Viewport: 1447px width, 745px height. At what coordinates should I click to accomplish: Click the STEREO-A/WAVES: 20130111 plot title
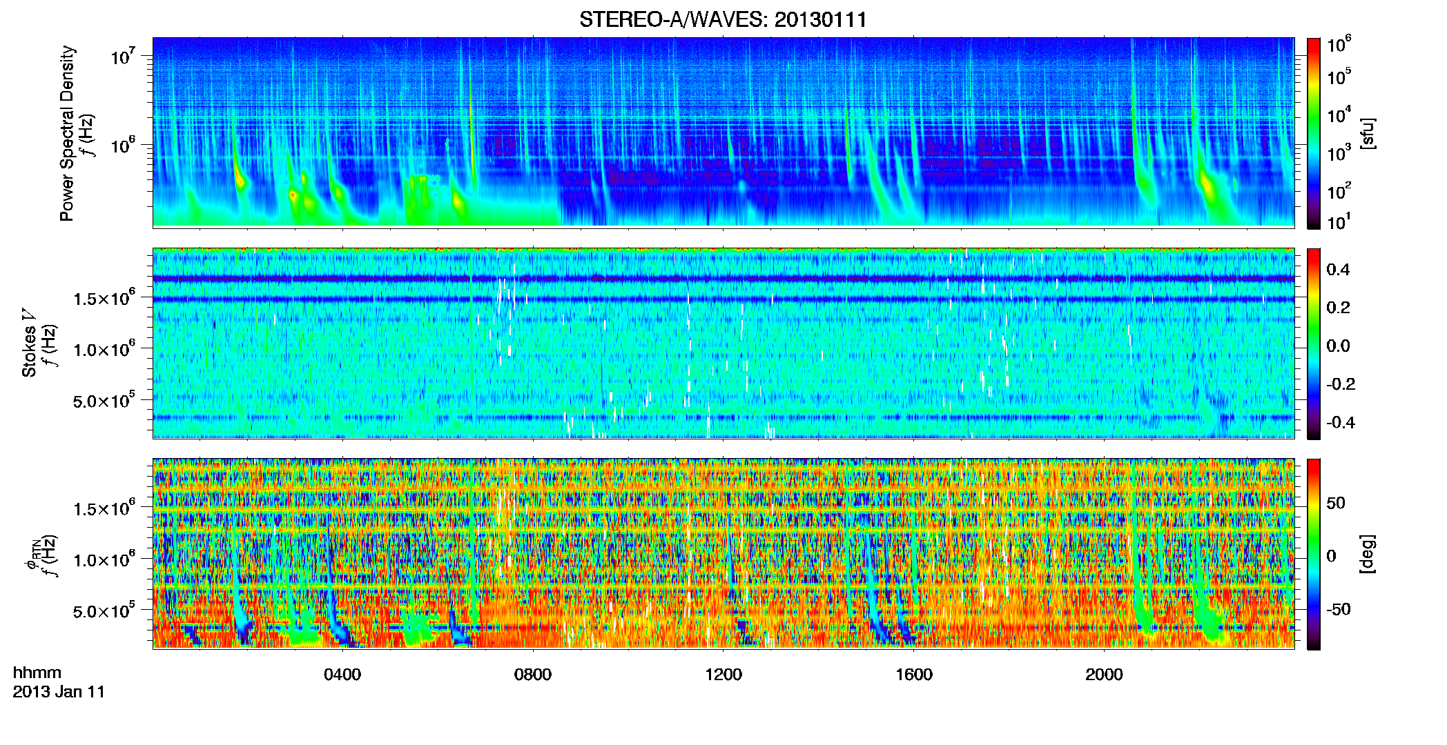[723, 19]
